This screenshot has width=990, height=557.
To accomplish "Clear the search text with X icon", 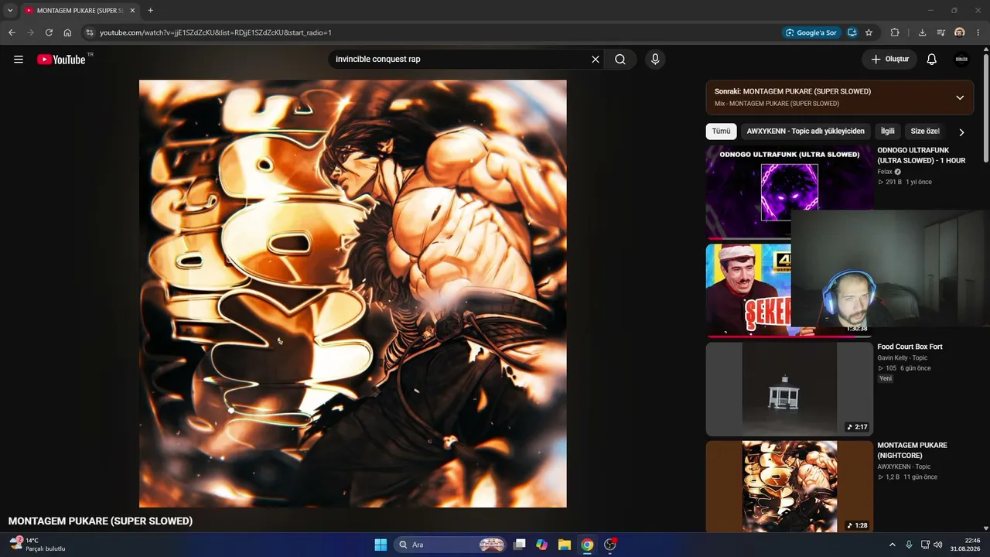I will (x=596, y=60).
